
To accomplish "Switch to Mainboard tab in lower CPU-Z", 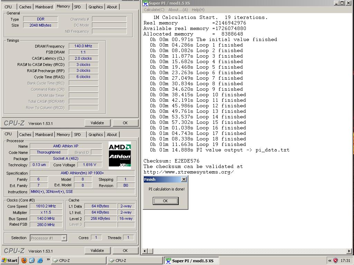I will coord(44,135).
